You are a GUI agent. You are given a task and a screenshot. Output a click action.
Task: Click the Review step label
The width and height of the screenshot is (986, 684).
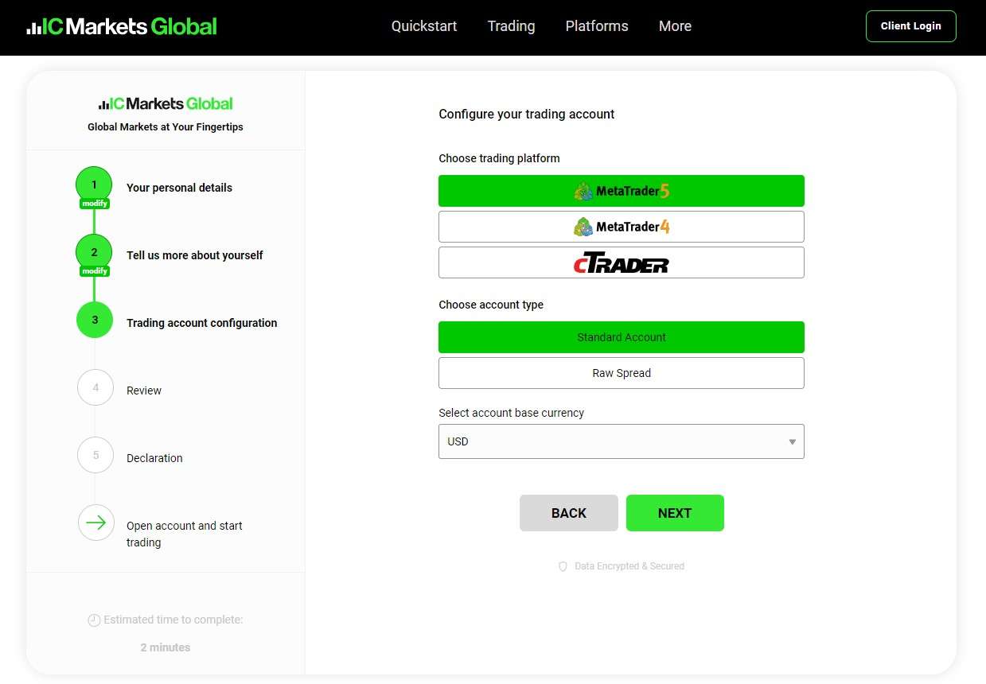[x=144, y=391]
